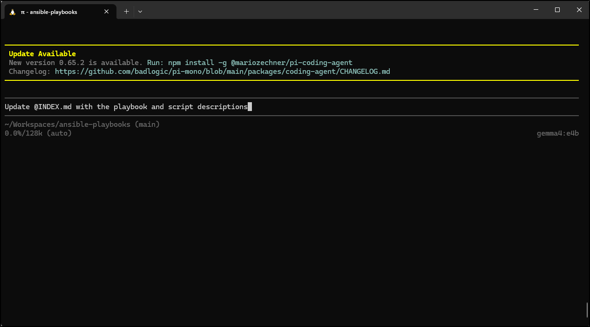
Task: Minimize the terminal window
Action: tap(536, 10)
